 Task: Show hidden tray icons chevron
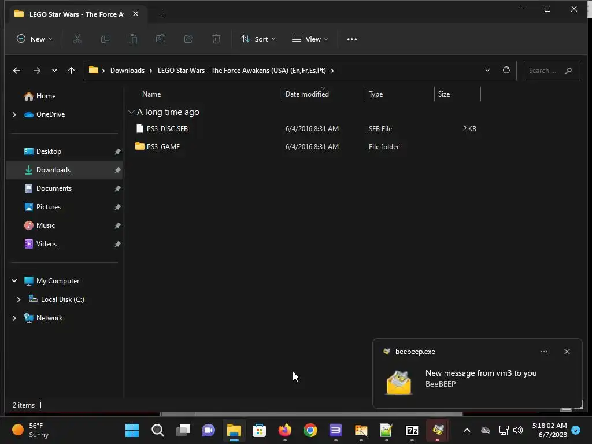[x=467, y=430]
